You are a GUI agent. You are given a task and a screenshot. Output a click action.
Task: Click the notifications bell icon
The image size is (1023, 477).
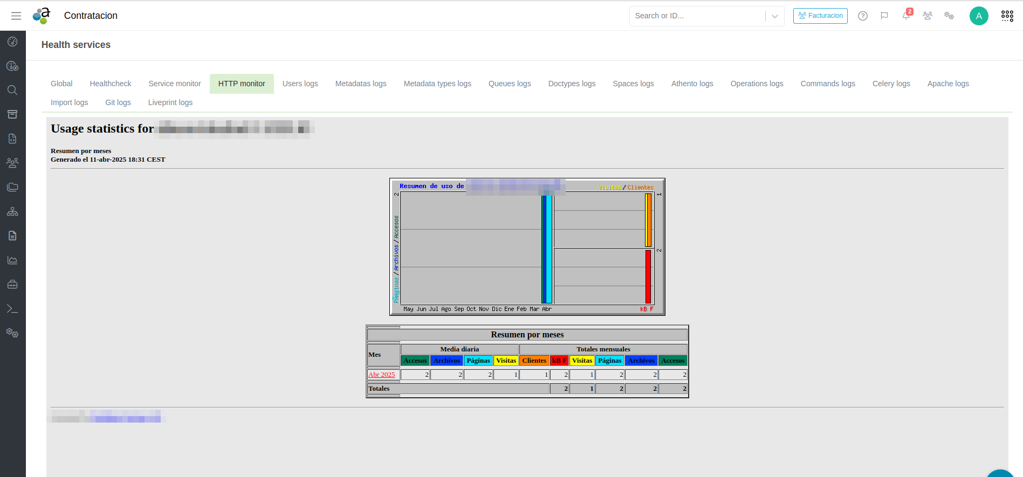[906, 16]
